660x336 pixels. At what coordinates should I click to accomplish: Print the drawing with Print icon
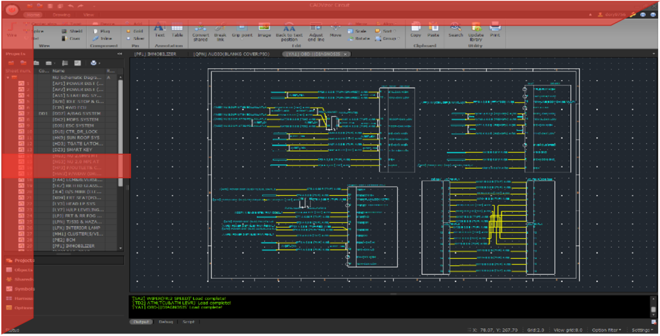(x=495, y=30)
